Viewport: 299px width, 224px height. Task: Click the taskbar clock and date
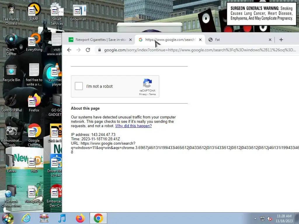284,218
